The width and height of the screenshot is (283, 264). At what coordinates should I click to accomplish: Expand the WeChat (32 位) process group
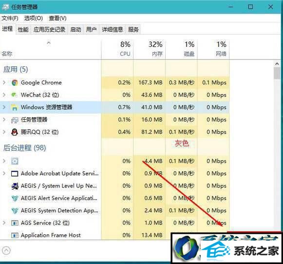coord(4,95)
